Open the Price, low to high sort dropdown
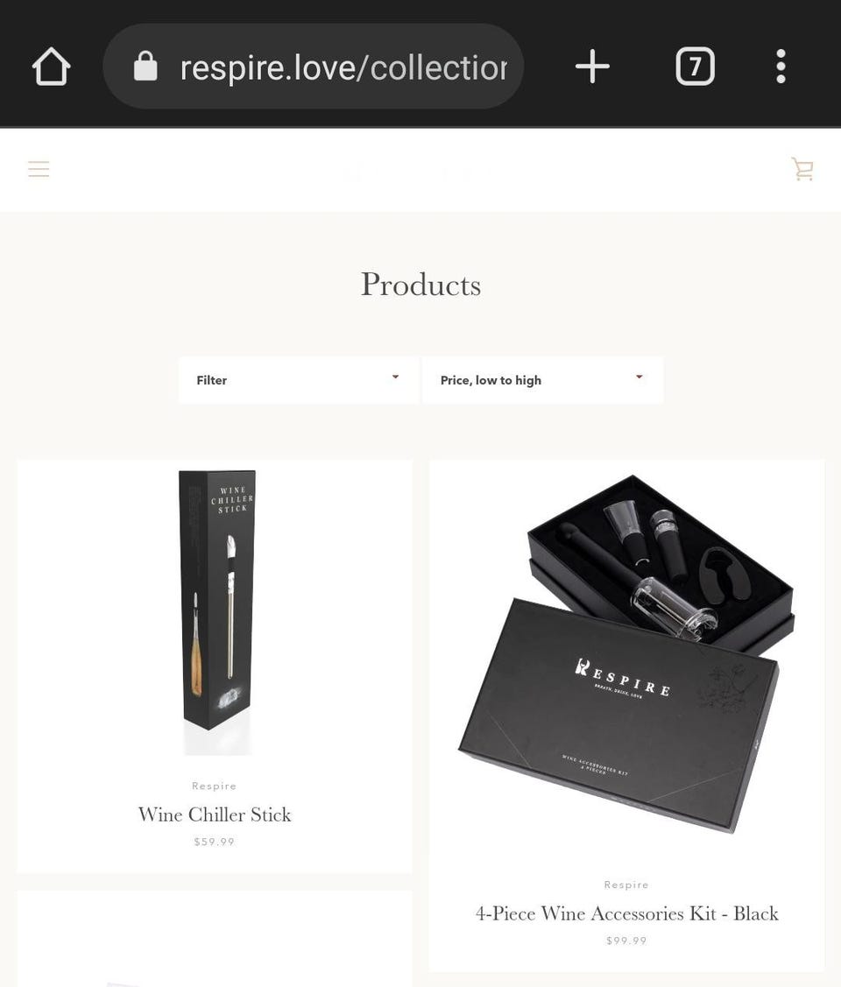The image size is (841, 987). (x=542, y=380)
